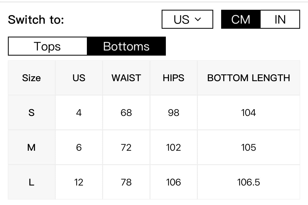The height and width of the screenshot is (205, 308).
Task: Click the hips value 102
Action: [x=173, y=147]
